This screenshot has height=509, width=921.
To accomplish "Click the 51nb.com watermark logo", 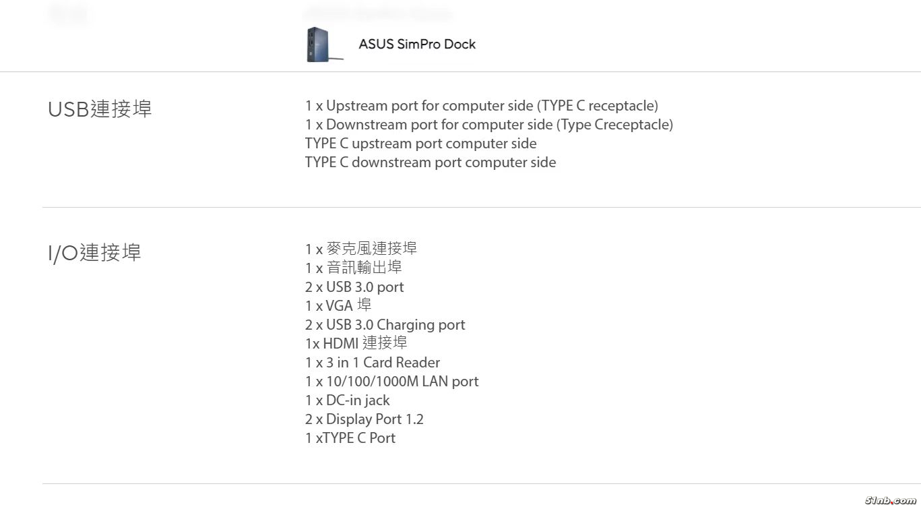I will (x=890, y=501).
